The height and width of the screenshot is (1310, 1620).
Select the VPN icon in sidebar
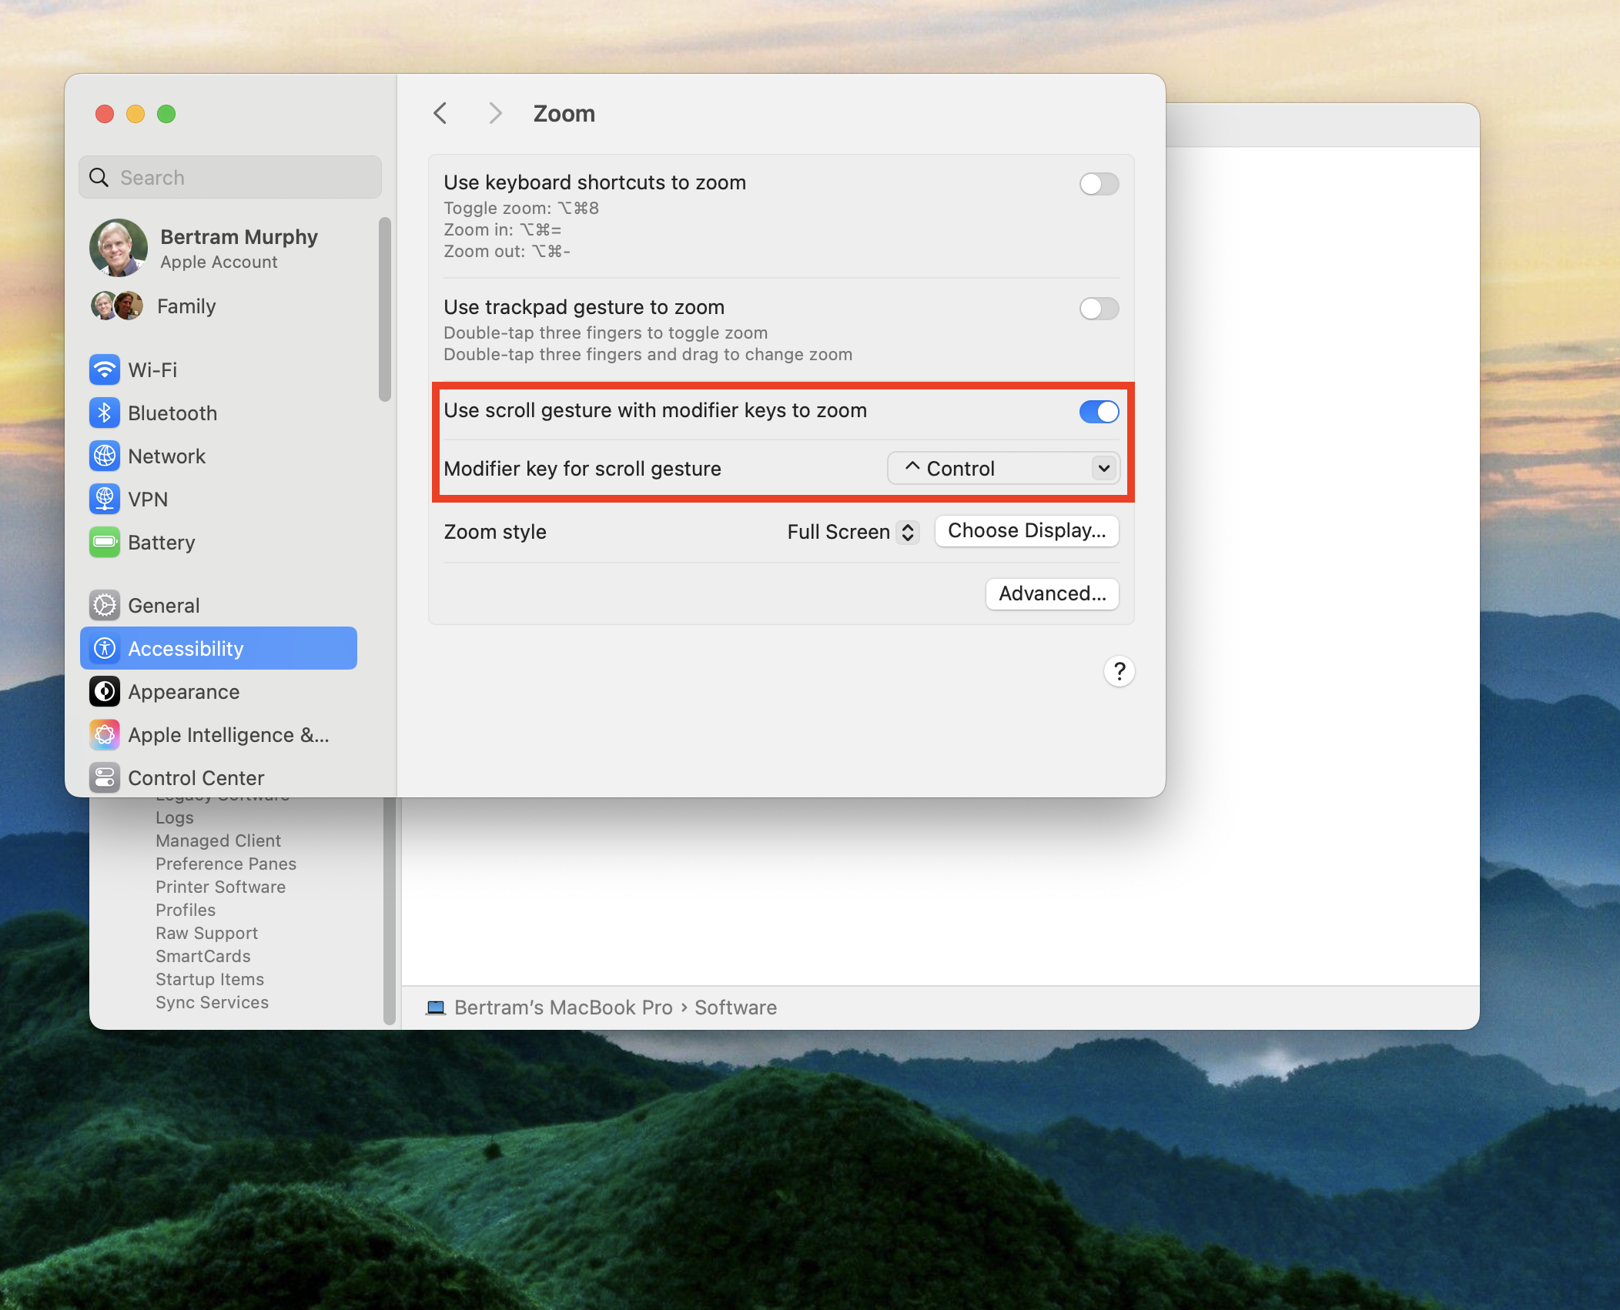105,500
